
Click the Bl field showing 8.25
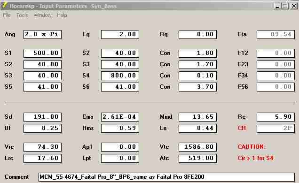click(x=42, y=128)
